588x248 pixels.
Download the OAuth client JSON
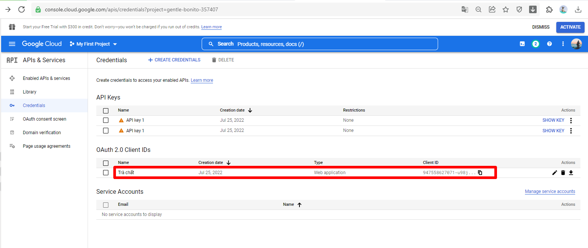(571, 173)
